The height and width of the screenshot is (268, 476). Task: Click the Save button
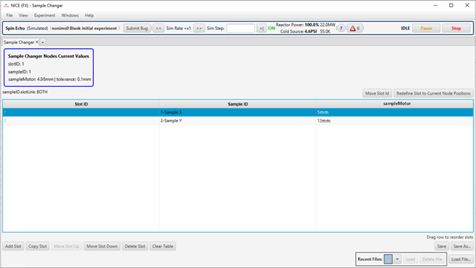tap(442, 246)
